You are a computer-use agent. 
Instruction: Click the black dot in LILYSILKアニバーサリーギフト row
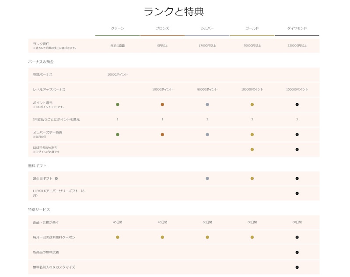click(x=297, y=193)
